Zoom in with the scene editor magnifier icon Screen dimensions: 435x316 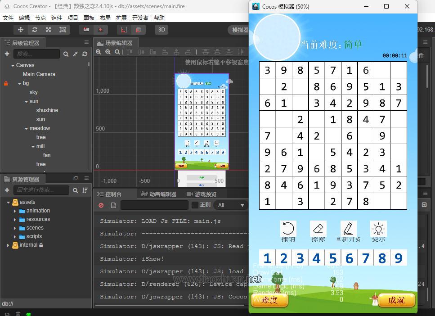99,52
